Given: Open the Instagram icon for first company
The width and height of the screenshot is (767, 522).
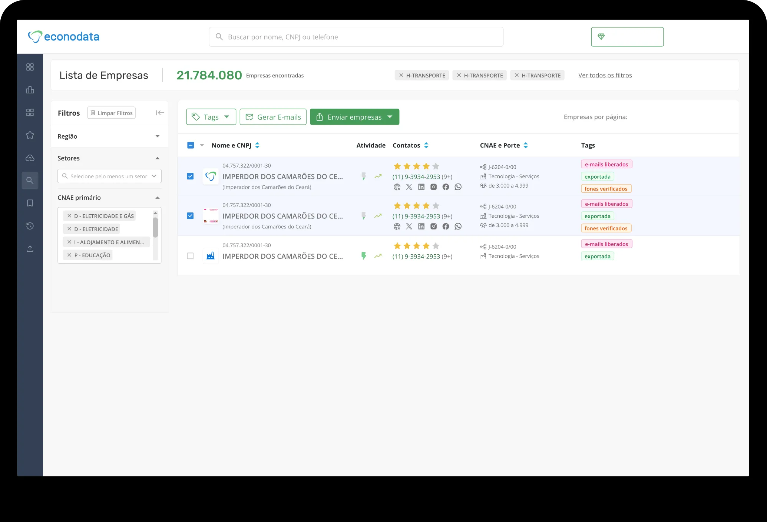Looking at the screenshot, I should (x=433, y=187).
